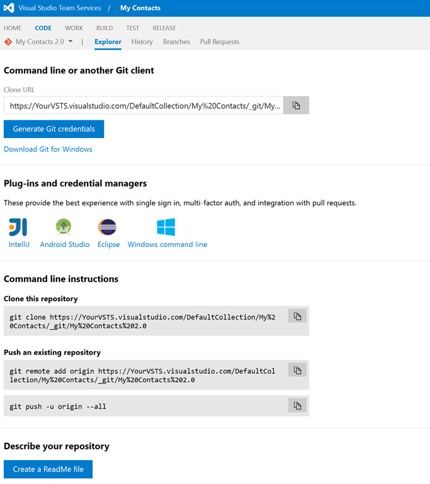The height and width of the screenshot is (484, 430).
Task: Click inside the Clone URL field
Action: (x=144, y=106)
